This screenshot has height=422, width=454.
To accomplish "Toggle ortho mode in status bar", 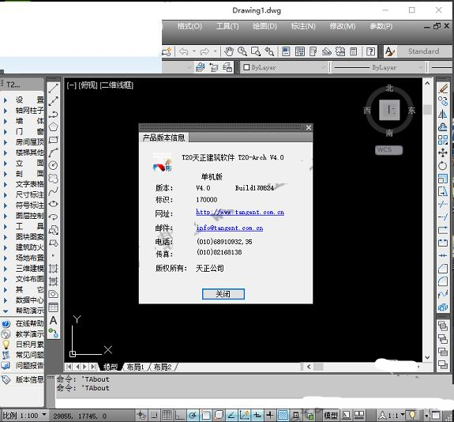I will tap(179, 415).
